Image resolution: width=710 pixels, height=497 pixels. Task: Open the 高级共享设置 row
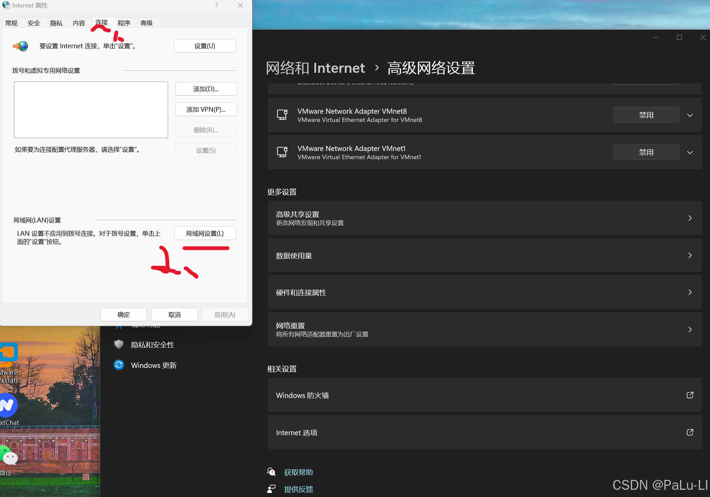point(485,218)
